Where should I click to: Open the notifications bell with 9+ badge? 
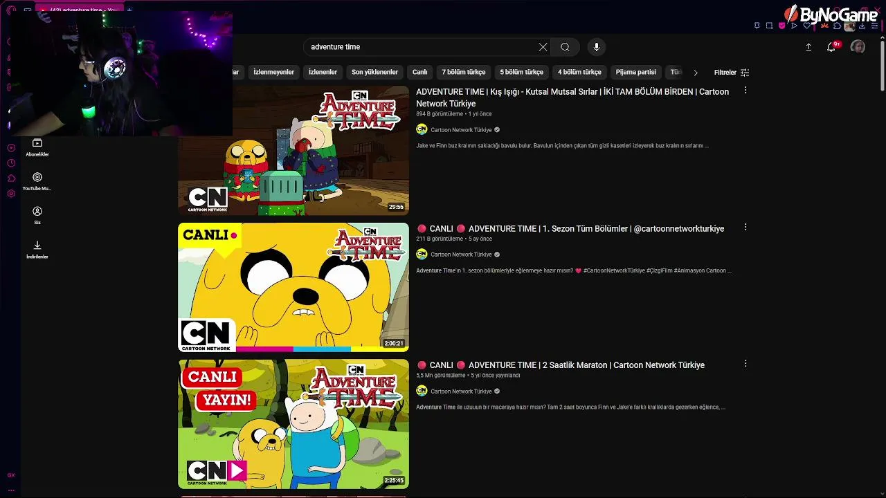833,46
